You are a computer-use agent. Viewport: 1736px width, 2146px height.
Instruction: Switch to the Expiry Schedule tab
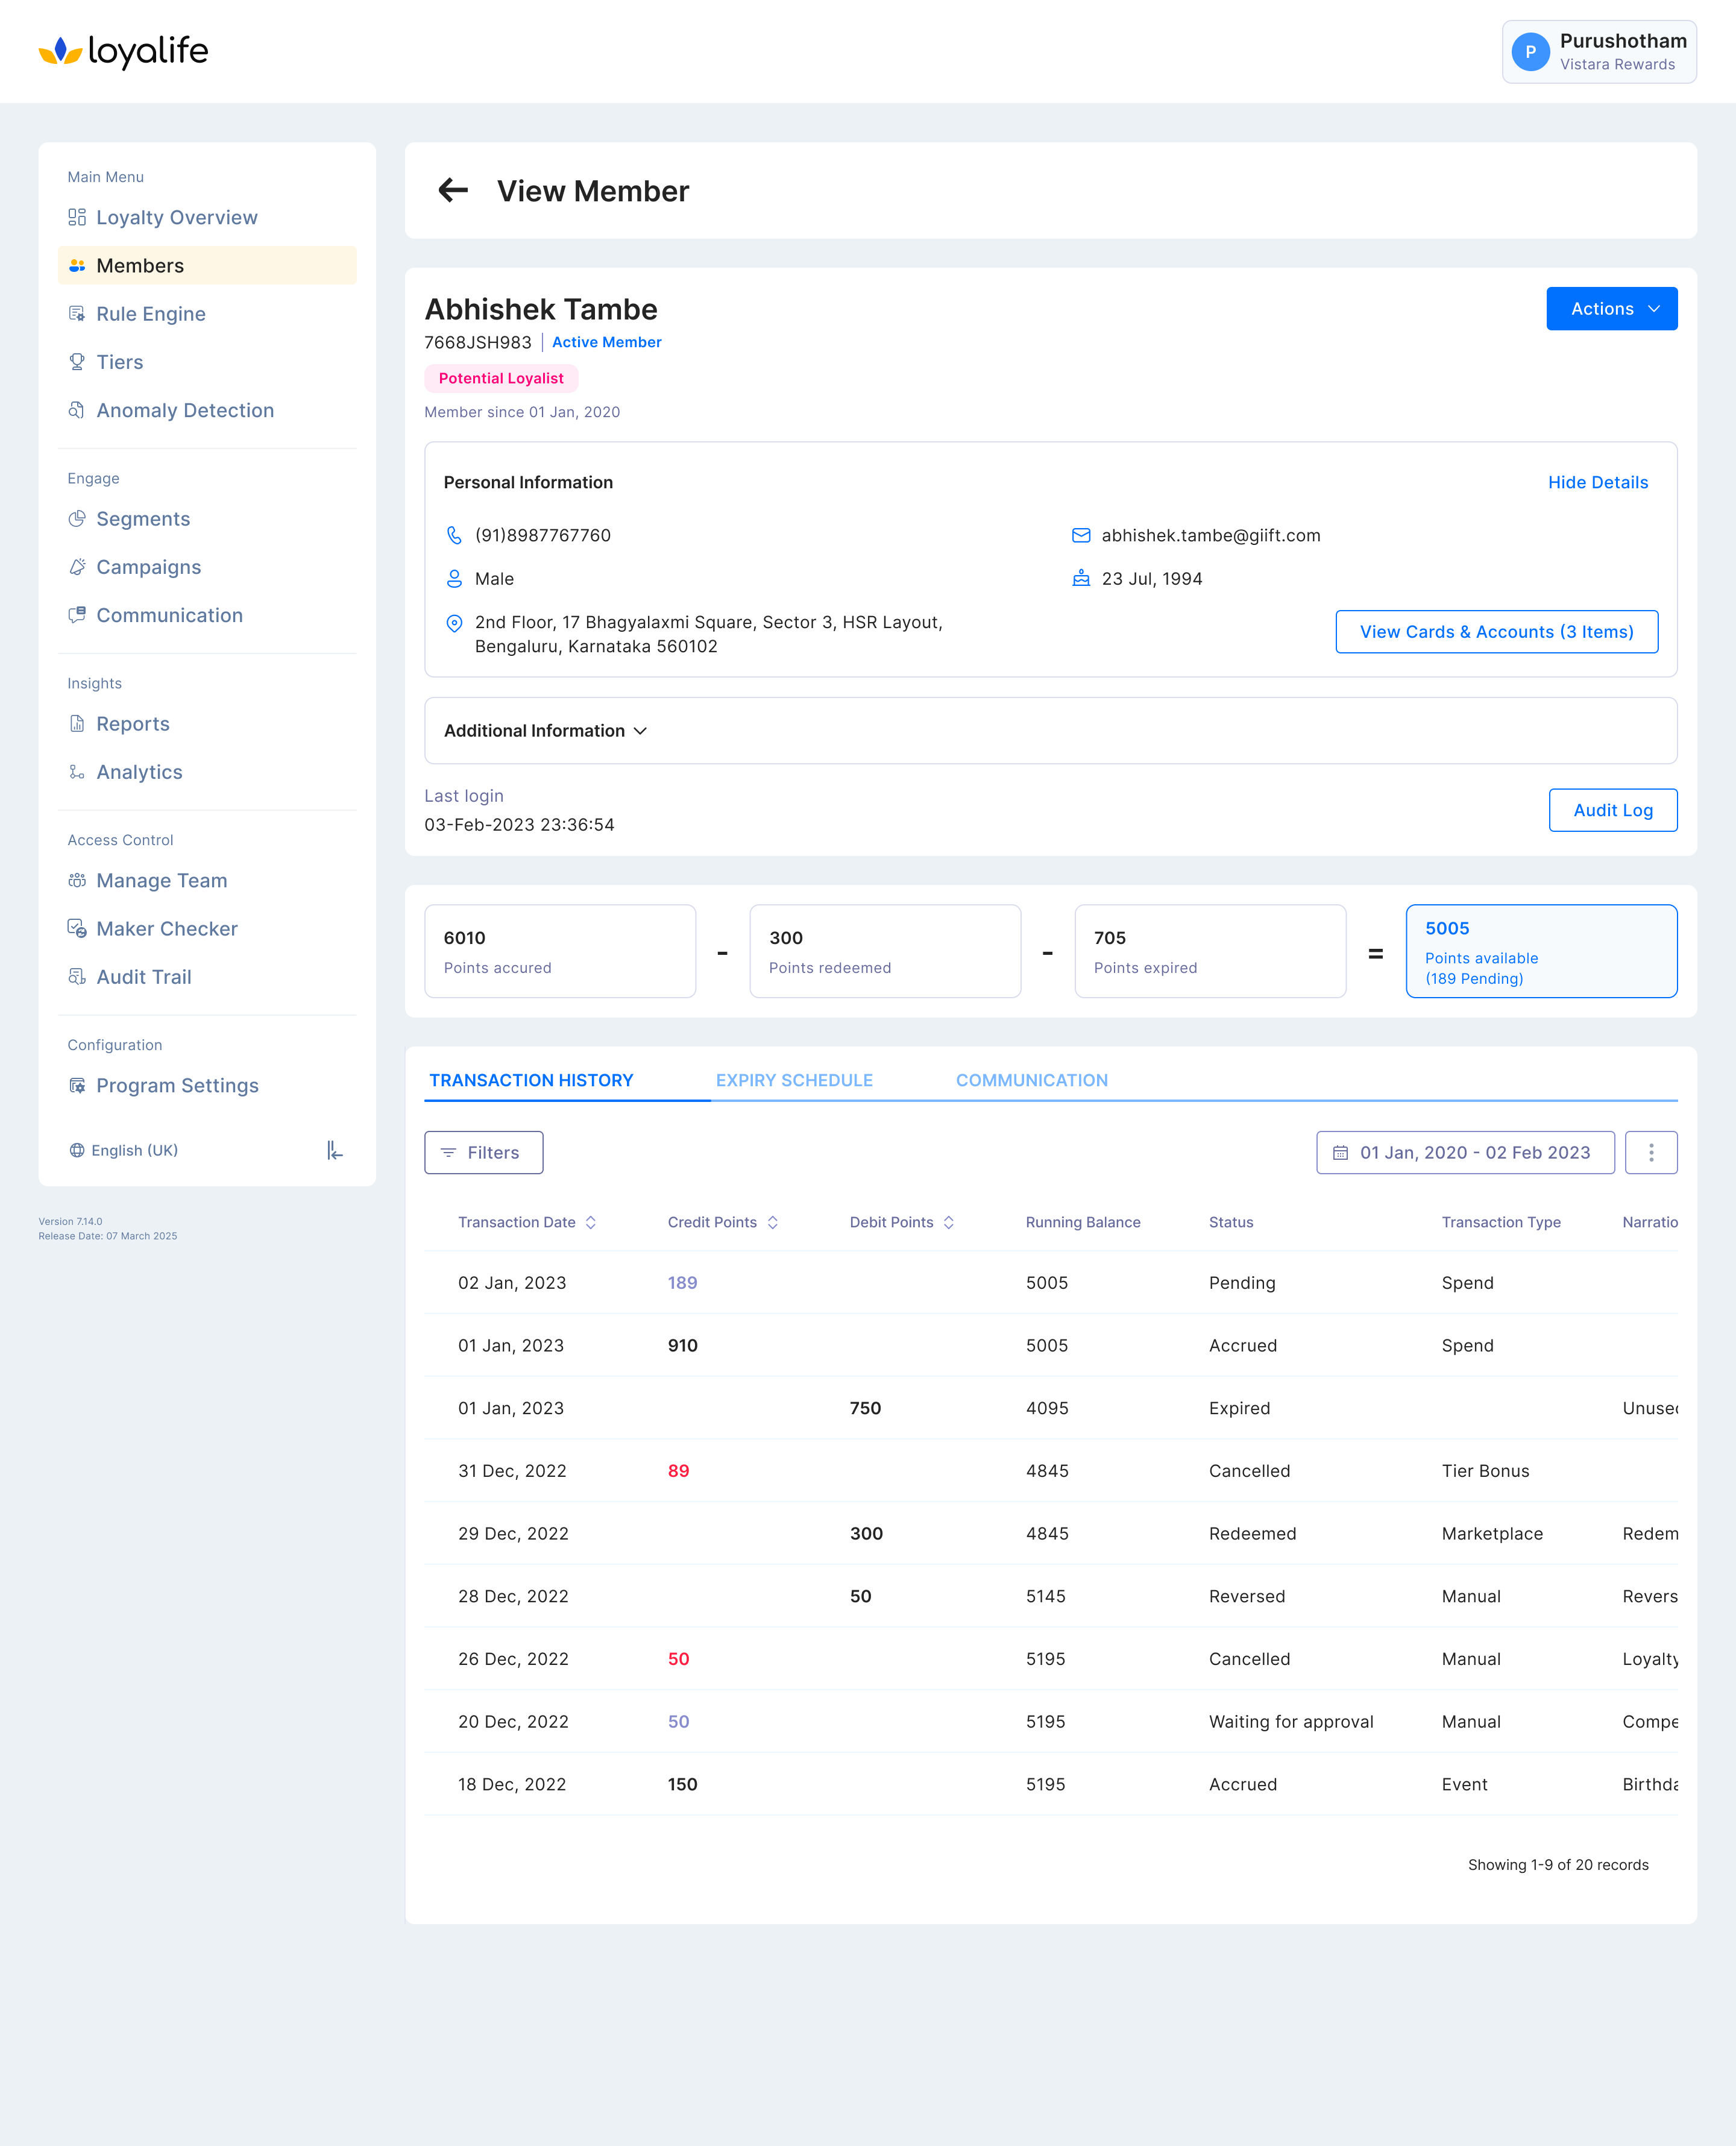click(794, 1080)
